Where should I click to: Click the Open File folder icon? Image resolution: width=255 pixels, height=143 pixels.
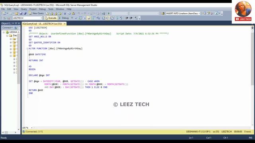point(16,13)
